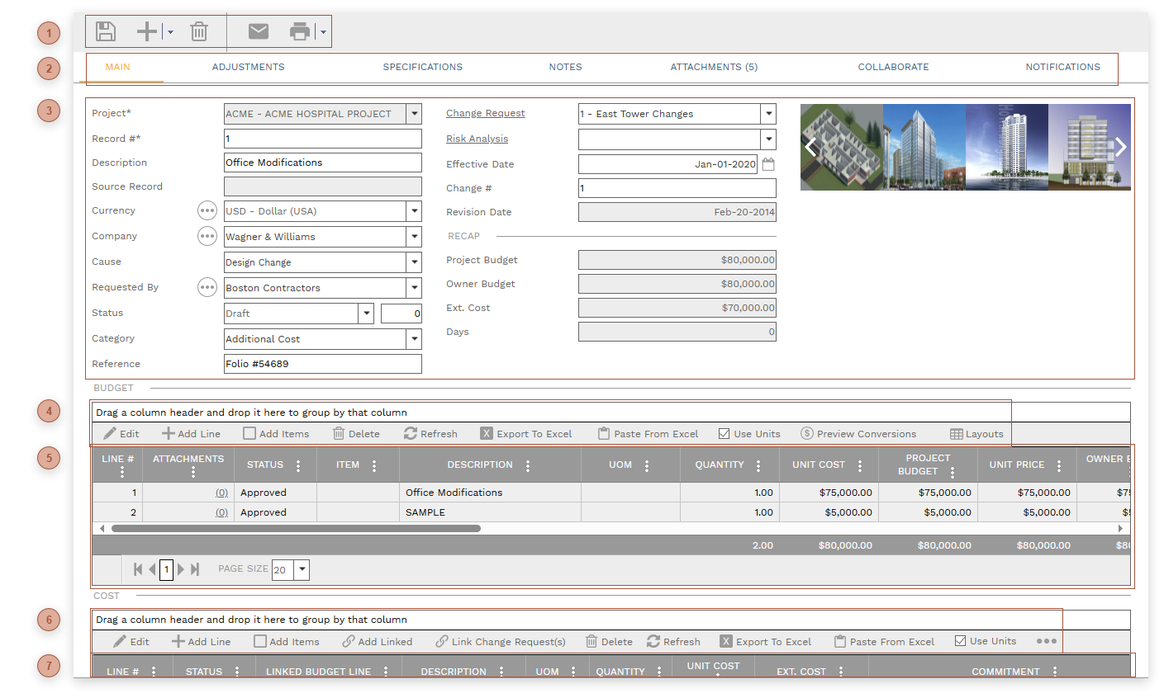Open the Attachments (5) tab
This screenshot has width=1164, height=698.
714,68
